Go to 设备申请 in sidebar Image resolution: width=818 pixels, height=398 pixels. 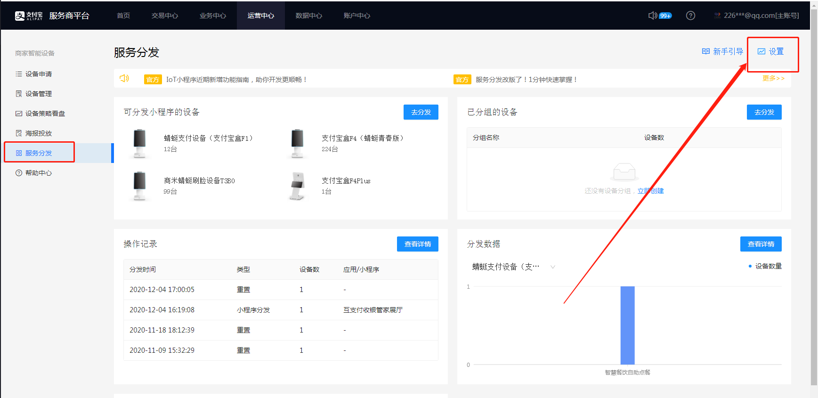(x=39, y=74)
